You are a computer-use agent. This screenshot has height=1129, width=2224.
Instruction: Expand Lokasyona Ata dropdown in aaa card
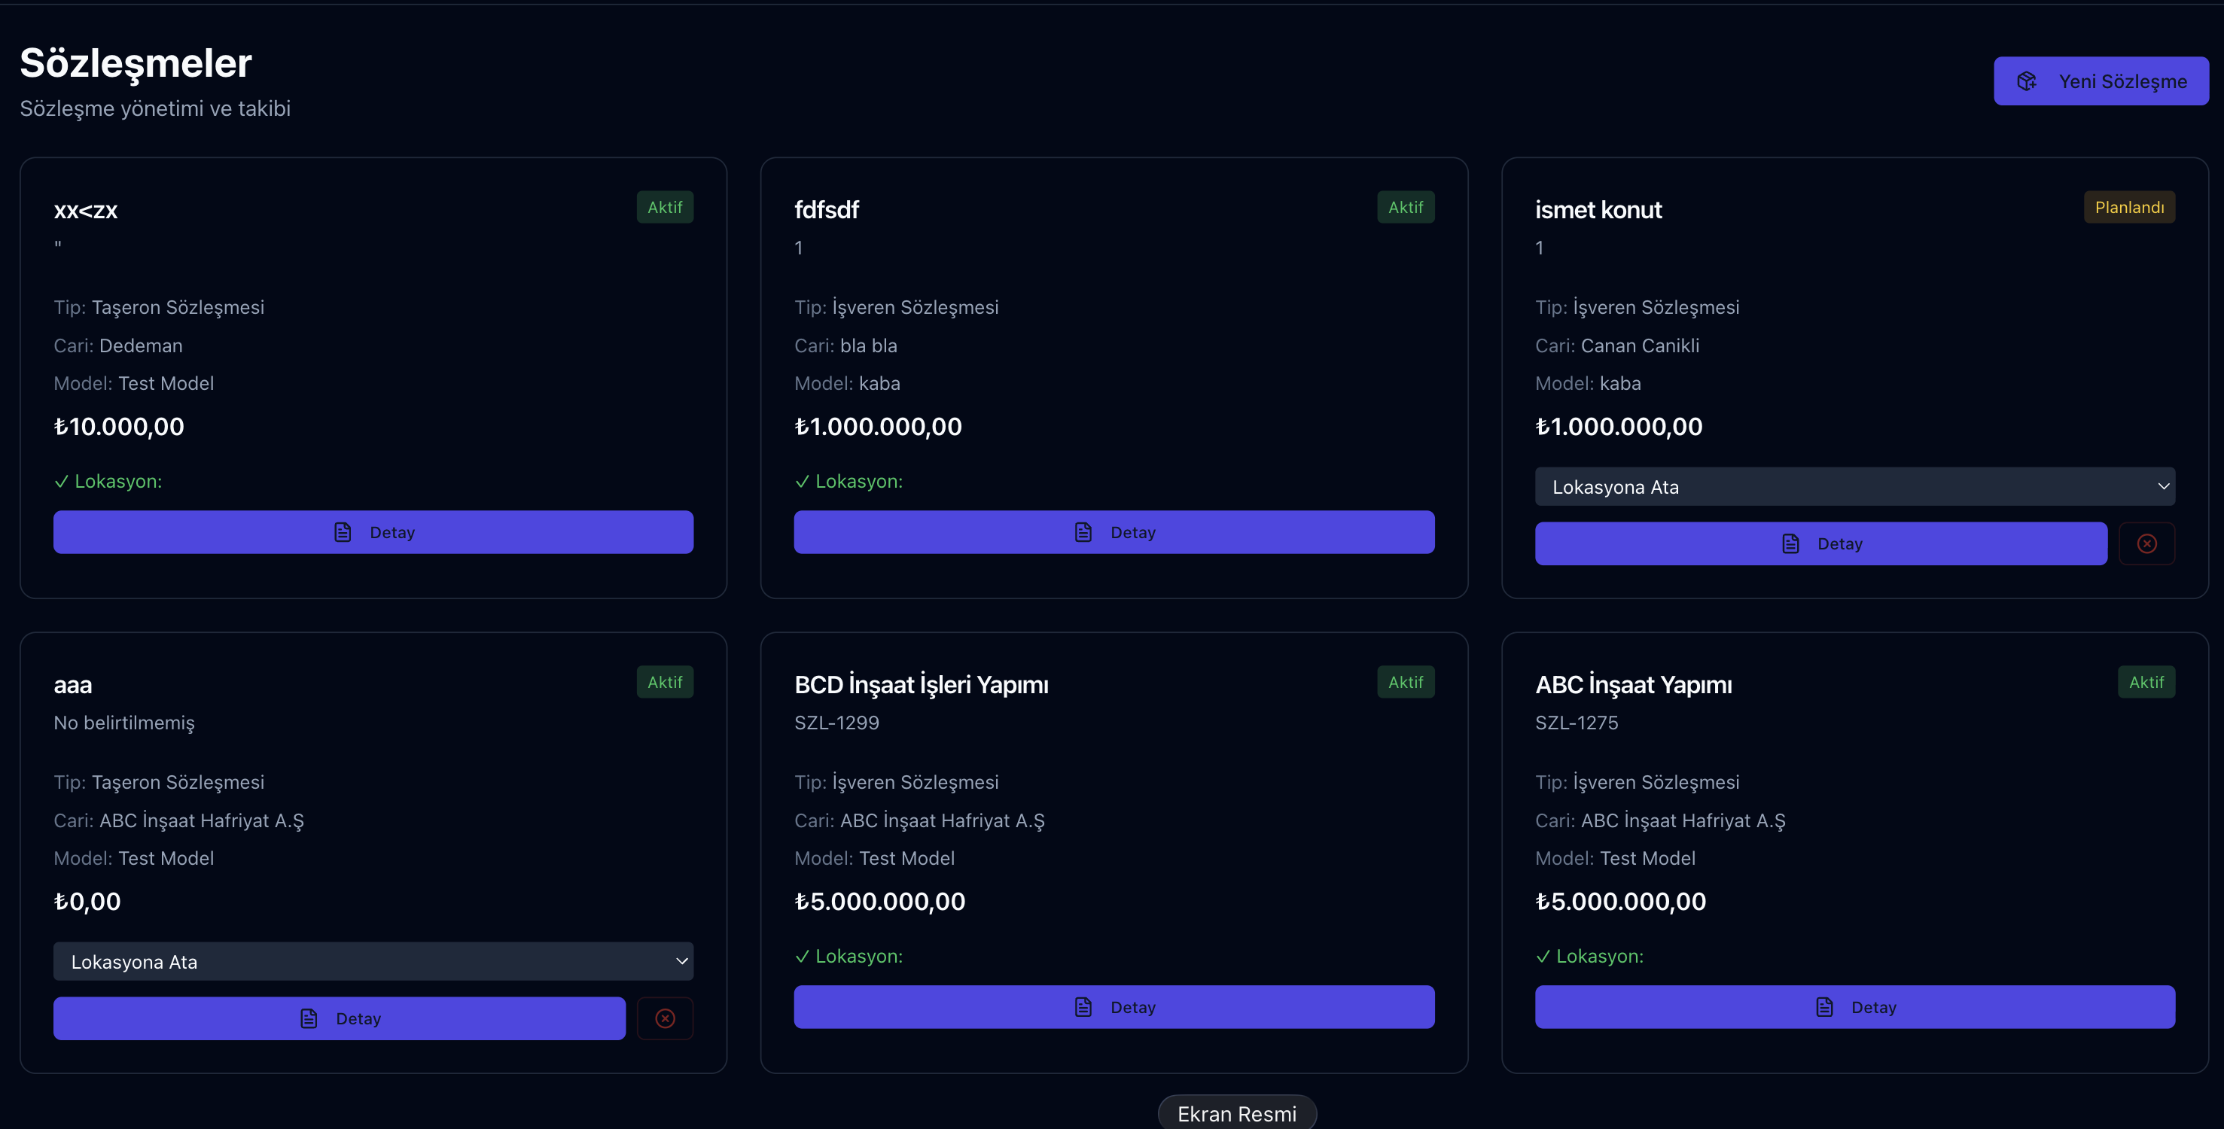coord(373,962)
